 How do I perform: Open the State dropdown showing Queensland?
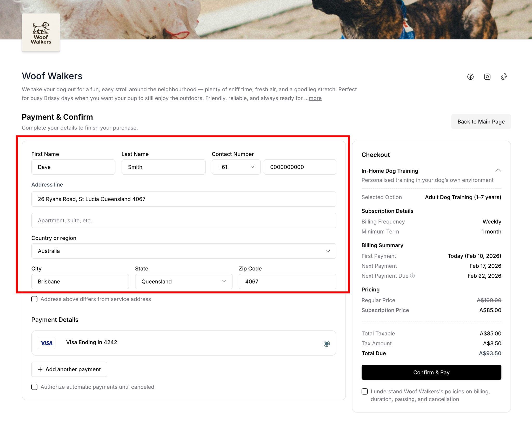184,282
